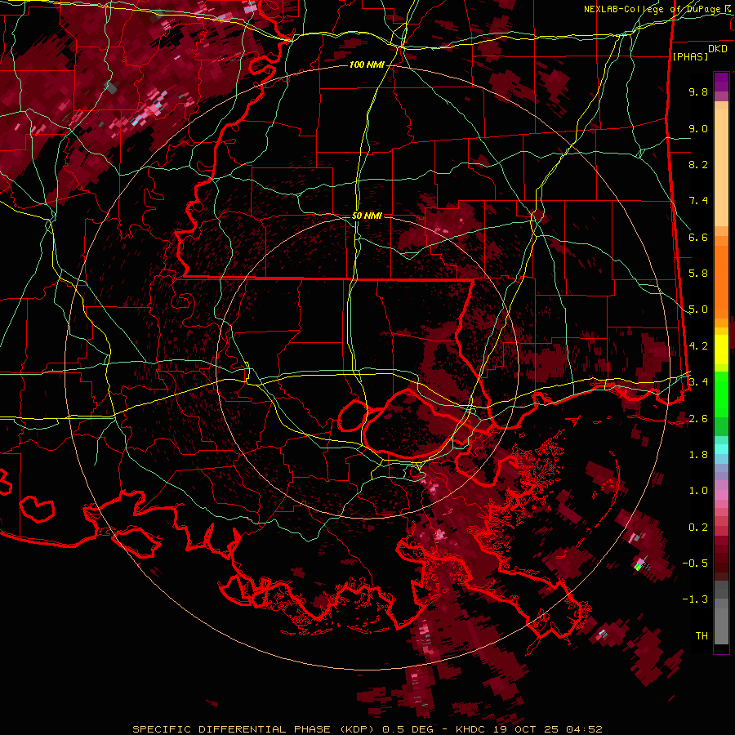Click the 9.0 value on color scale
This screenshot has height=735, width=735.
[x=698, y=128]
